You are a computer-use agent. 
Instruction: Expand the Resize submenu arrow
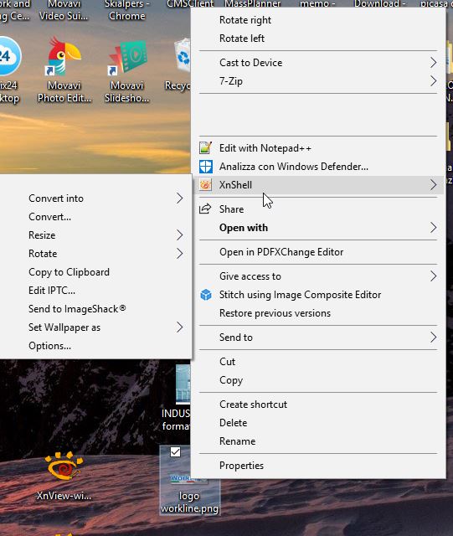coord(180,235)
